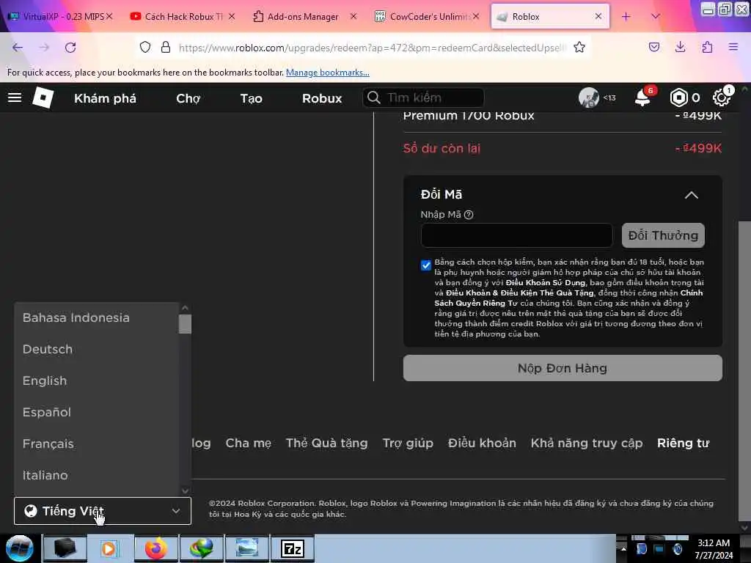Click the site security padlock
The width and height of the screenshot is (751, 563).
166,47
